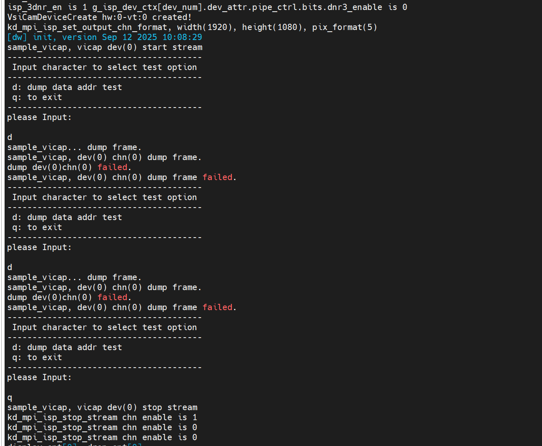The image size is (542, 446).
Task: Click the blue "[dw]" tag
Action: click(x=17, y=37)
